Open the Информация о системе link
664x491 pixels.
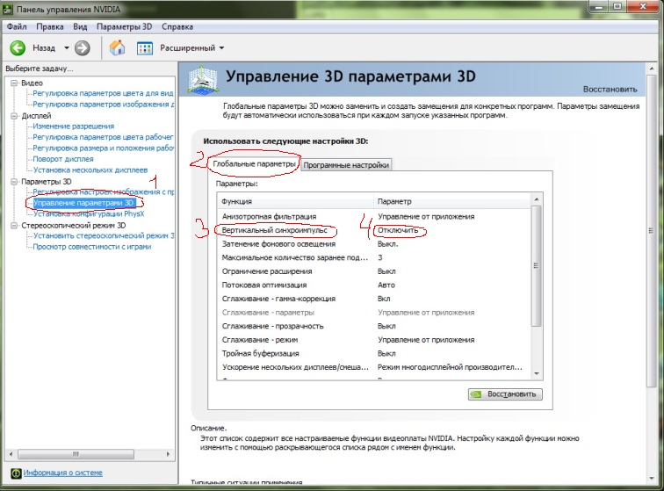tap(62, 473)
